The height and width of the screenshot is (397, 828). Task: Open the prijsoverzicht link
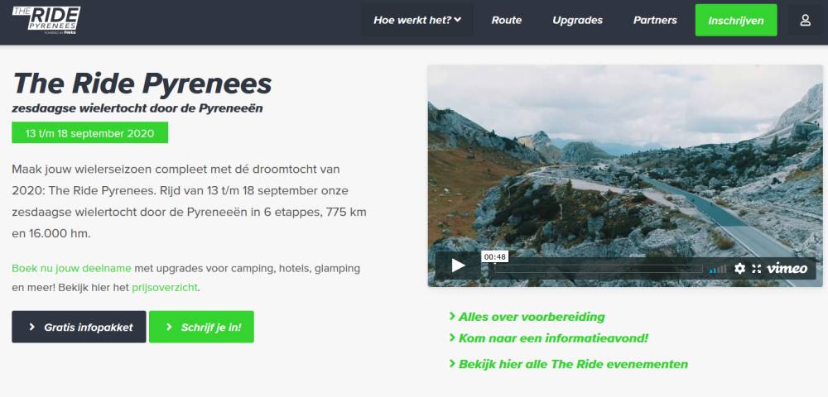tap(165, 288)
